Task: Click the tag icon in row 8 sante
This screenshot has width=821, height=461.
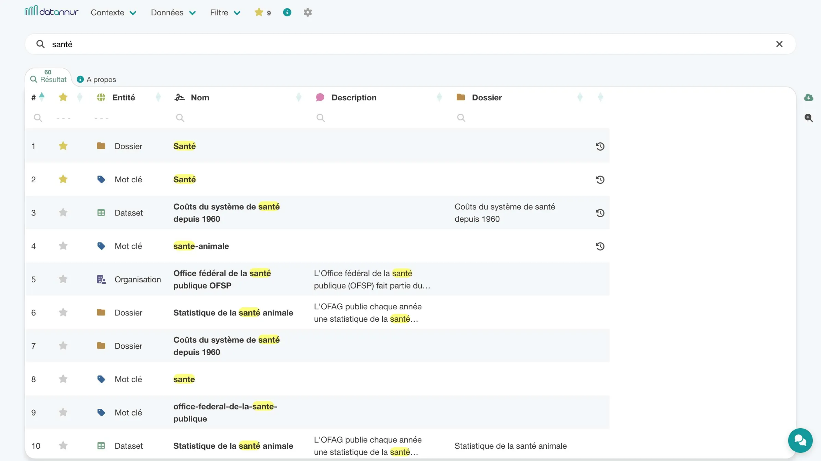Action: pos(101,379)
